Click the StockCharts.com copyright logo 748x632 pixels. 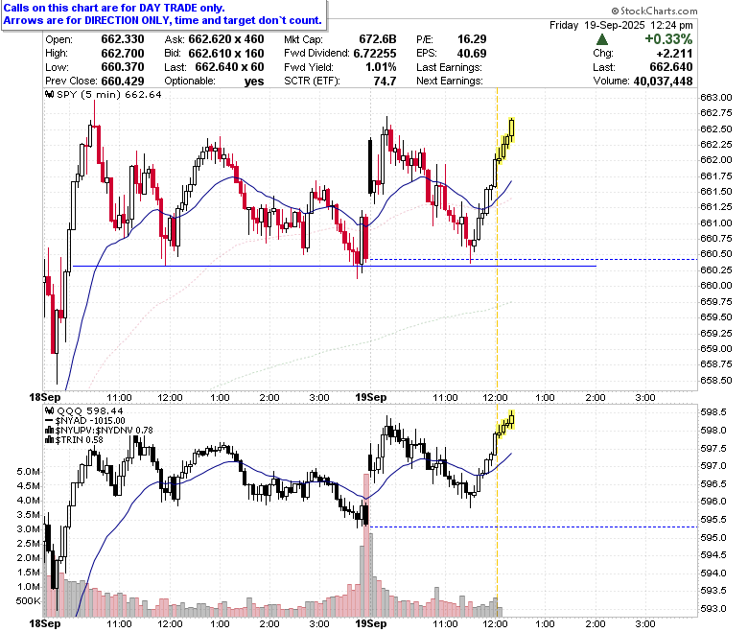[654, 11]
